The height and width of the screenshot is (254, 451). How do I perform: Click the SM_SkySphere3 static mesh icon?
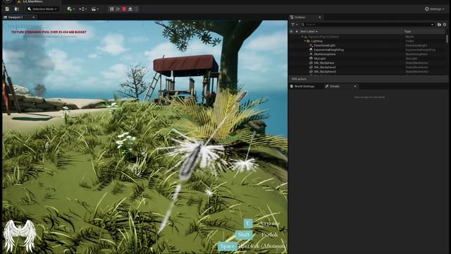click(x=311, y=71)
